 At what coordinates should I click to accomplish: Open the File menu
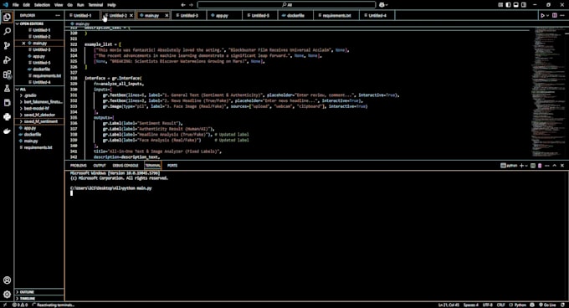(16, 5)
